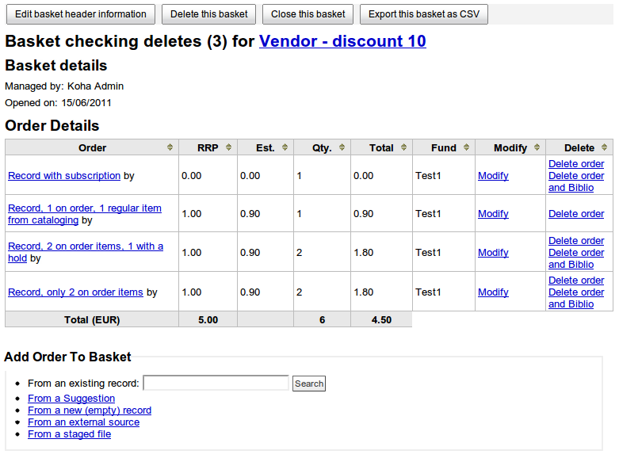Click the Search button

click(309, 384)
